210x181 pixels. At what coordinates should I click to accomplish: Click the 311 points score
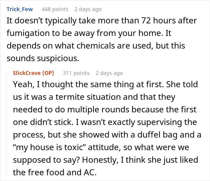pos(76,73)
